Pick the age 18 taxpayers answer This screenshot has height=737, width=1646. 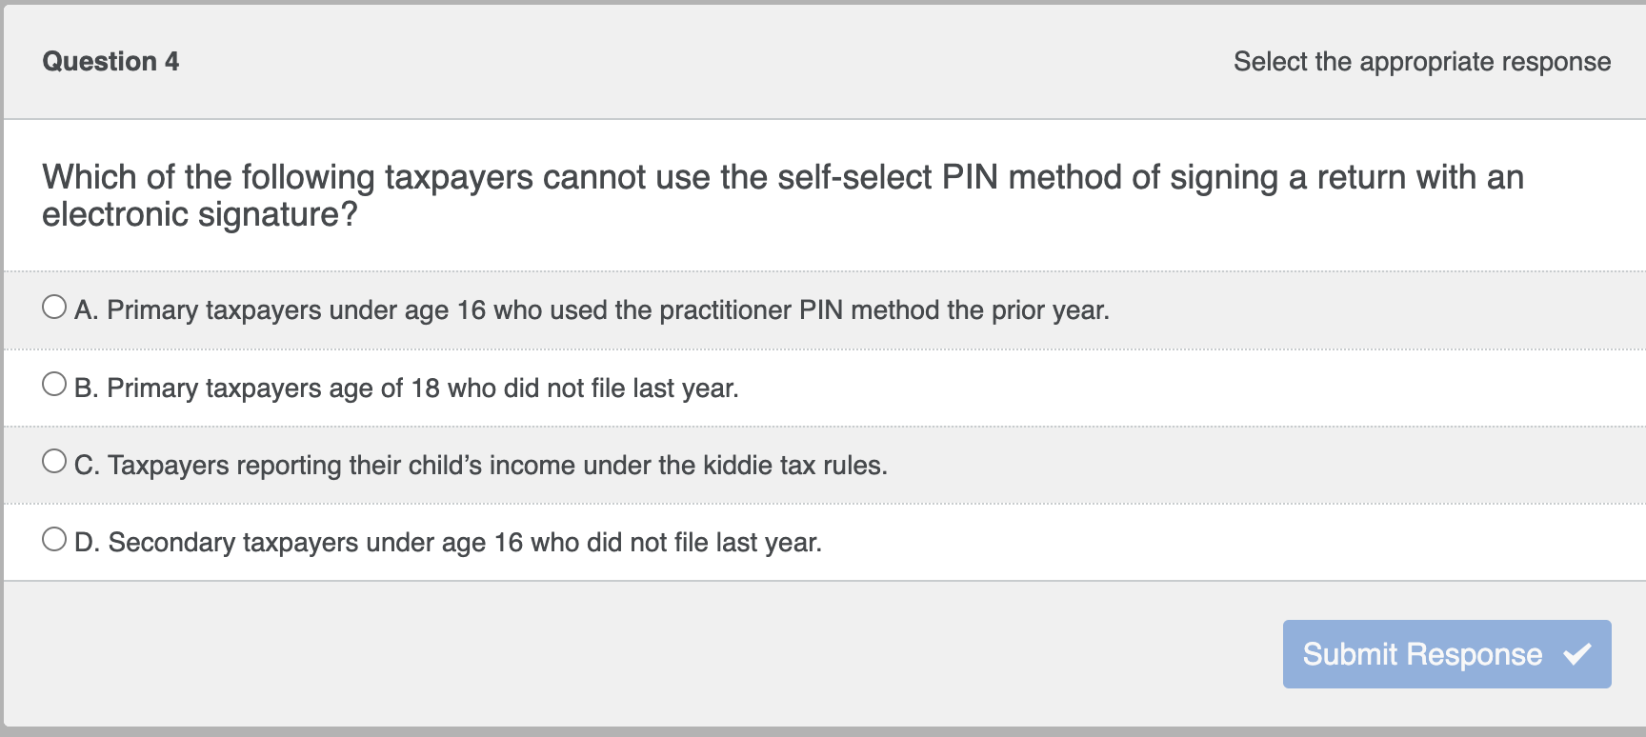click(x=408, y=388)
